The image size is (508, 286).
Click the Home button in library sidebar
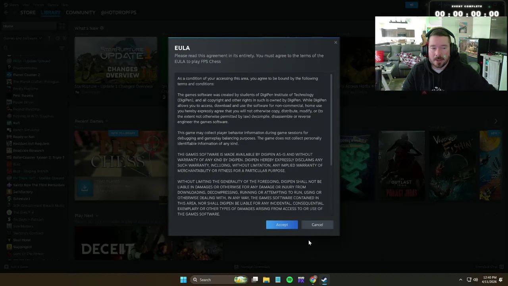[x=29, y=26]
